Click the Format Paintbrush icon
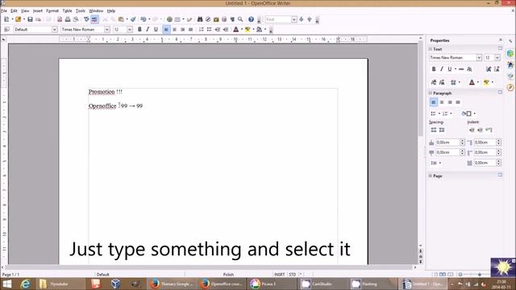 pyautogui.click(x=133, y=19)
